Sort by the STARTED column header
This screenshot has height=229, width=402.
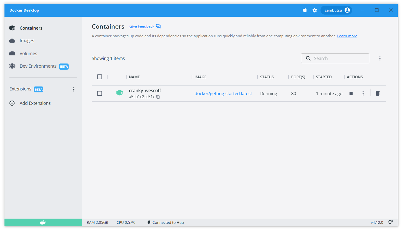[324, 77]
